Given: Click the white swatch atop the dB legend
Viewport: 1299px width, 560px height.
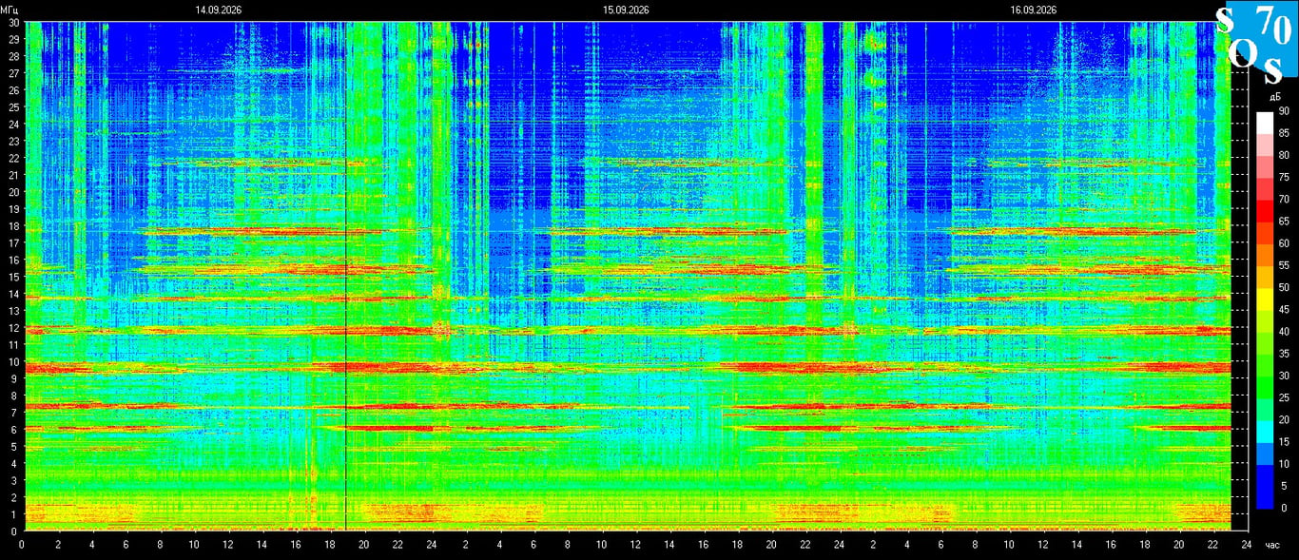Looking at the screenshot, I should click(1265, 123).
